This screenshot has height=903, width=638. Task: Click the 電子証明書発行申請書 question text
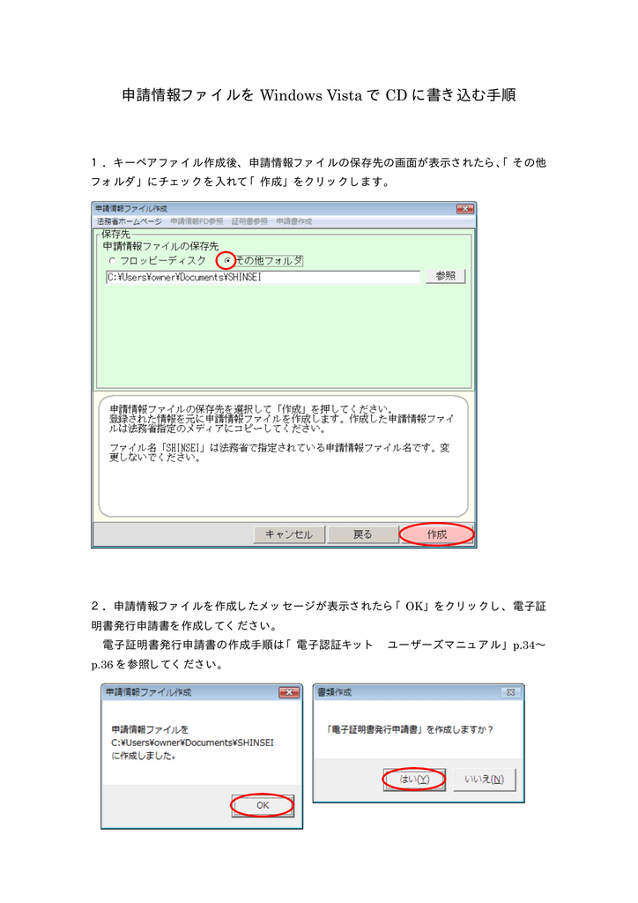pyautogui.click(x=410, y=729)
